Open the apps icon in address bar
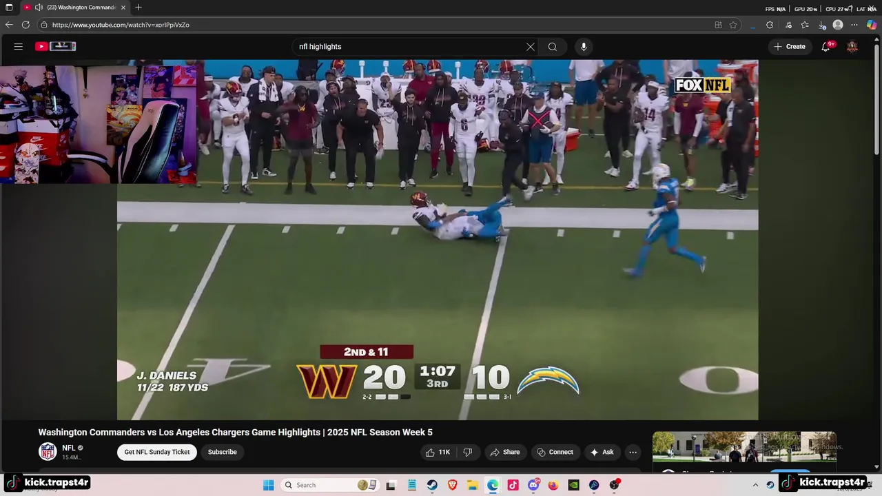This screenshot has height=496, width=882. pos(718,25)
